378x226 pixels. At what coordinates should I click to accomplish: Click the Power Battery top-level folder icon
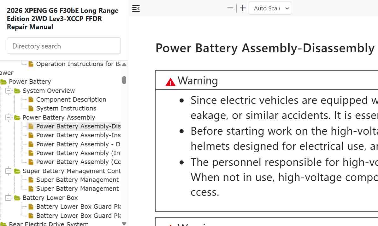pos(3,82)
